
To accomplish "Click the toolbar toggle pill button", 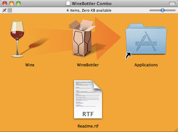I will [172, 4].
